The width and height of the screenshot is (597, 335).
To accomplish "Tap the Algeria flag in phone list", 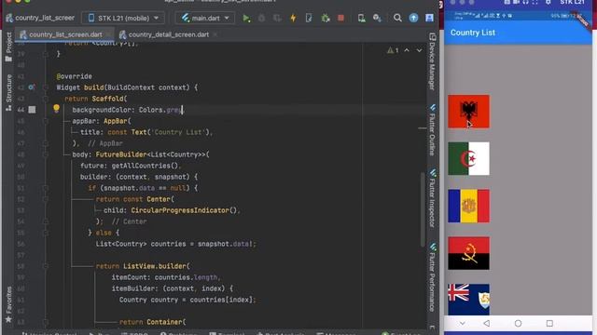I will coord(468,159).
